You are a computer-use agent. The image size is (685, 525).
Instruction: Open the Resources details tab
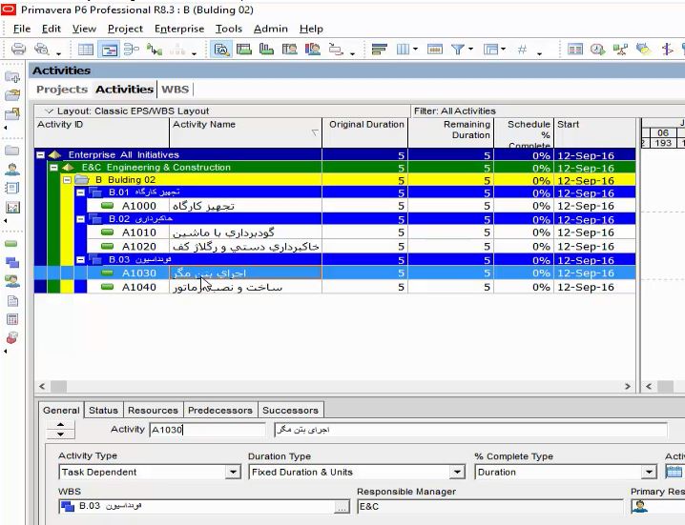click(x=153, y=411)
